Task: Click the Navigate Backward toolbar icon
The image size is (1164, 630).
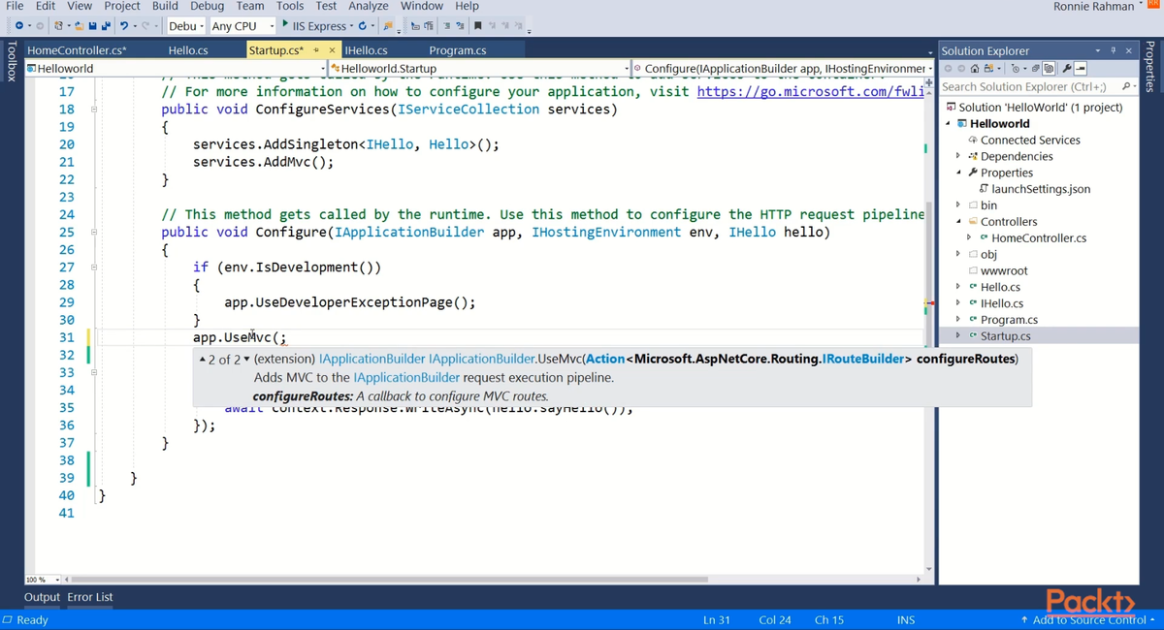Action: point(19,26)
